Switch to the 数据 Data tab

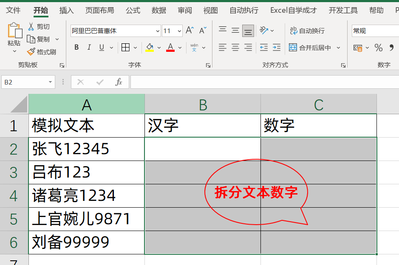159,10
